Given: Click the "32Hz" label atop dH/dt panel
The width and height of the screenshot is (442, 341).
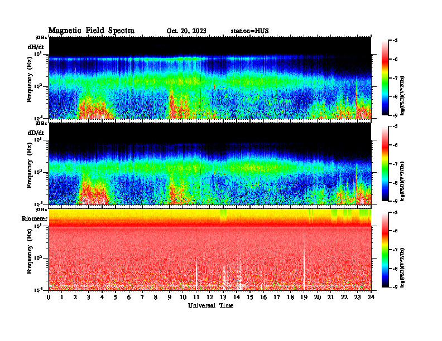Looking at the screenshot, I should click(41, 37).
